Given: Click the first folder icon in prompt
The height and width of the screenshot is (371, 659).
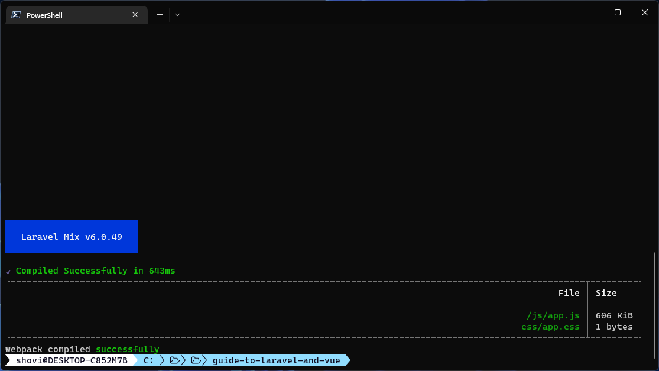Looking at the screenshot, I should pos(175,360).
